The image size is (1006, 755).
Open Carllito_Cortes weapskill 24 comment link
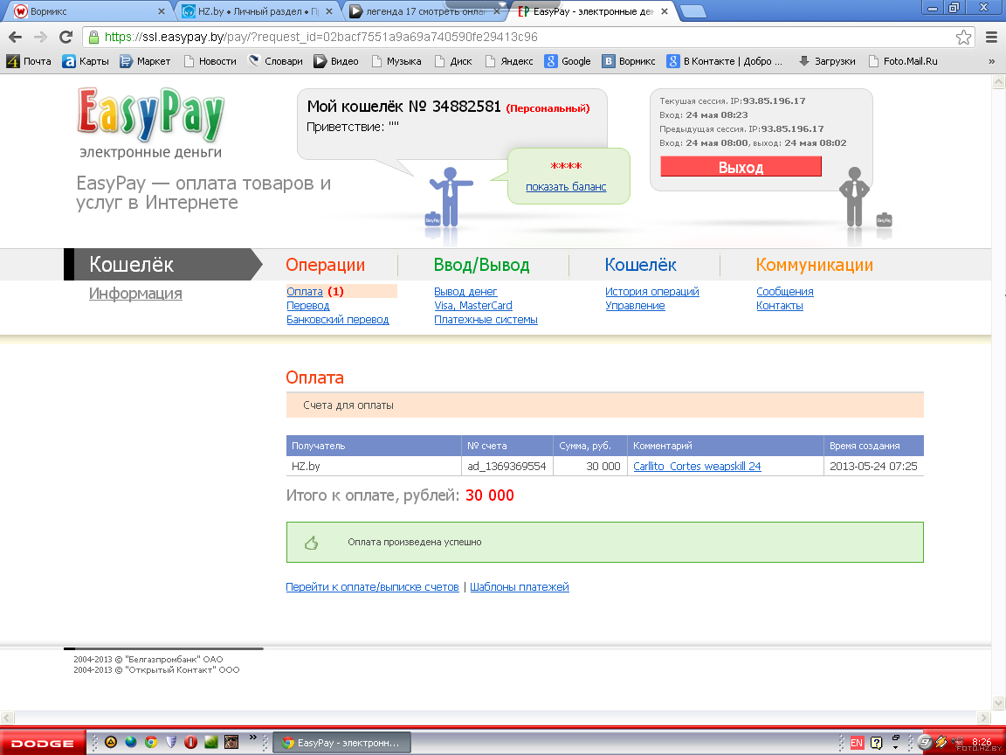697,466
